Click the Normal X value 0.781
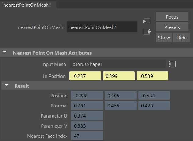Image resolution: width=193 pixels, height=141 pixels. (x=87, y=106)
